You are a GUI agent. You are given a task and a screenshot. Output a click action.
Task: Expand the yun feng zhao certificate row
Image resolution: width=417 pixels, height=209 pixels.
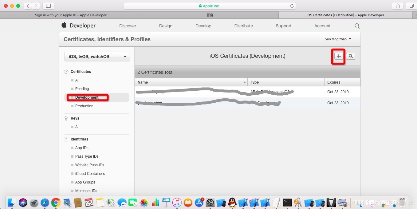(247, 103)
